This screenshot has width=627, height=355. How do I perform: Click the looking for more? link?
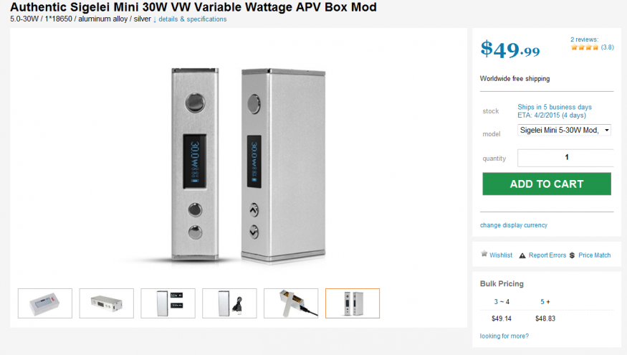click(504, 336)
